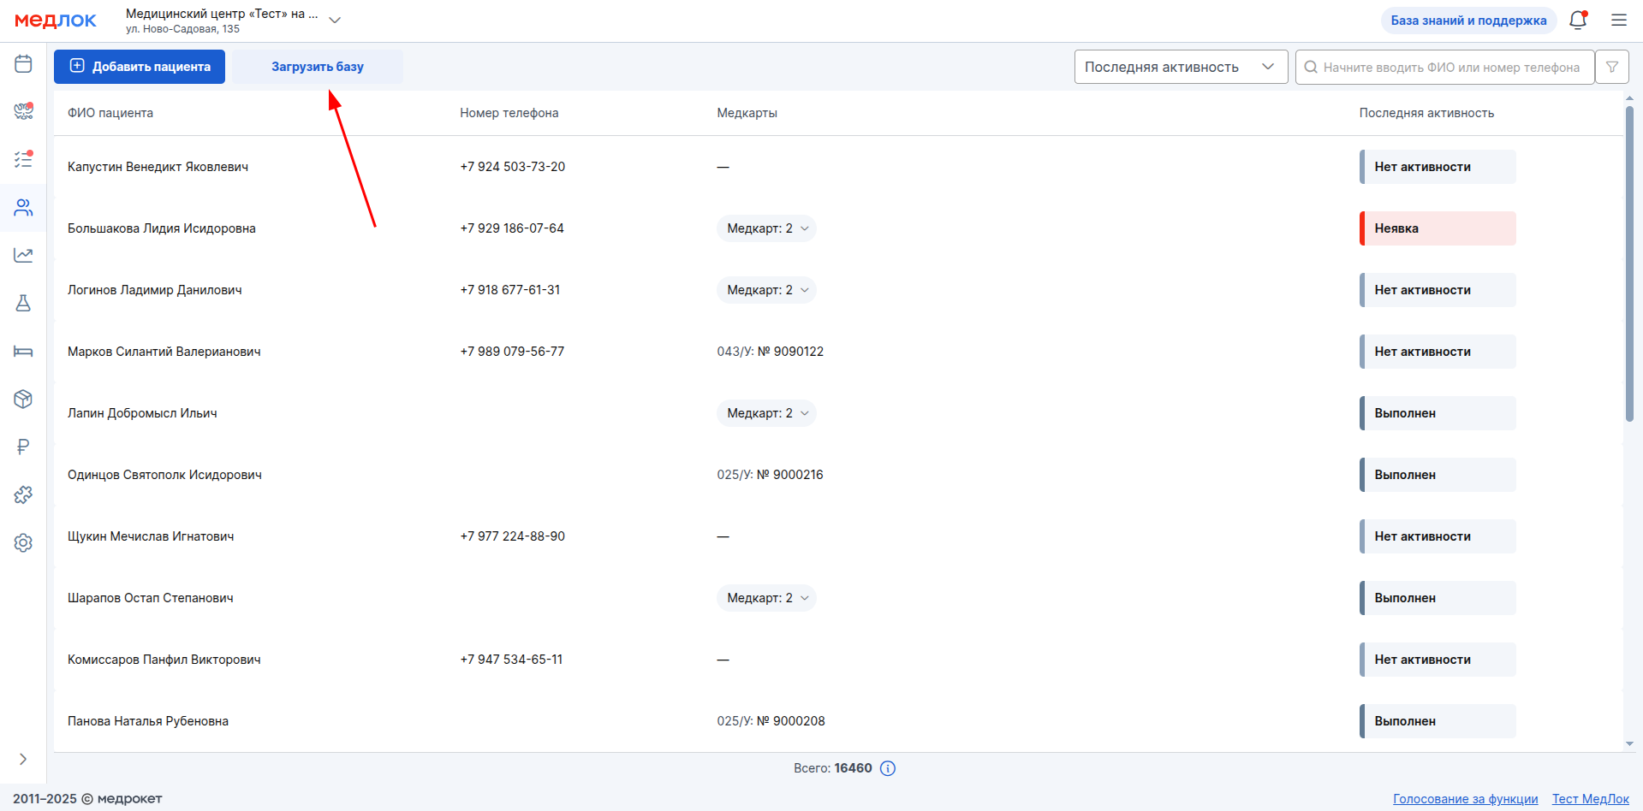Open the puzzle integrations sidebar icon
The image size is (1643, 811).
pyautogui.click(x=23, y=494)
